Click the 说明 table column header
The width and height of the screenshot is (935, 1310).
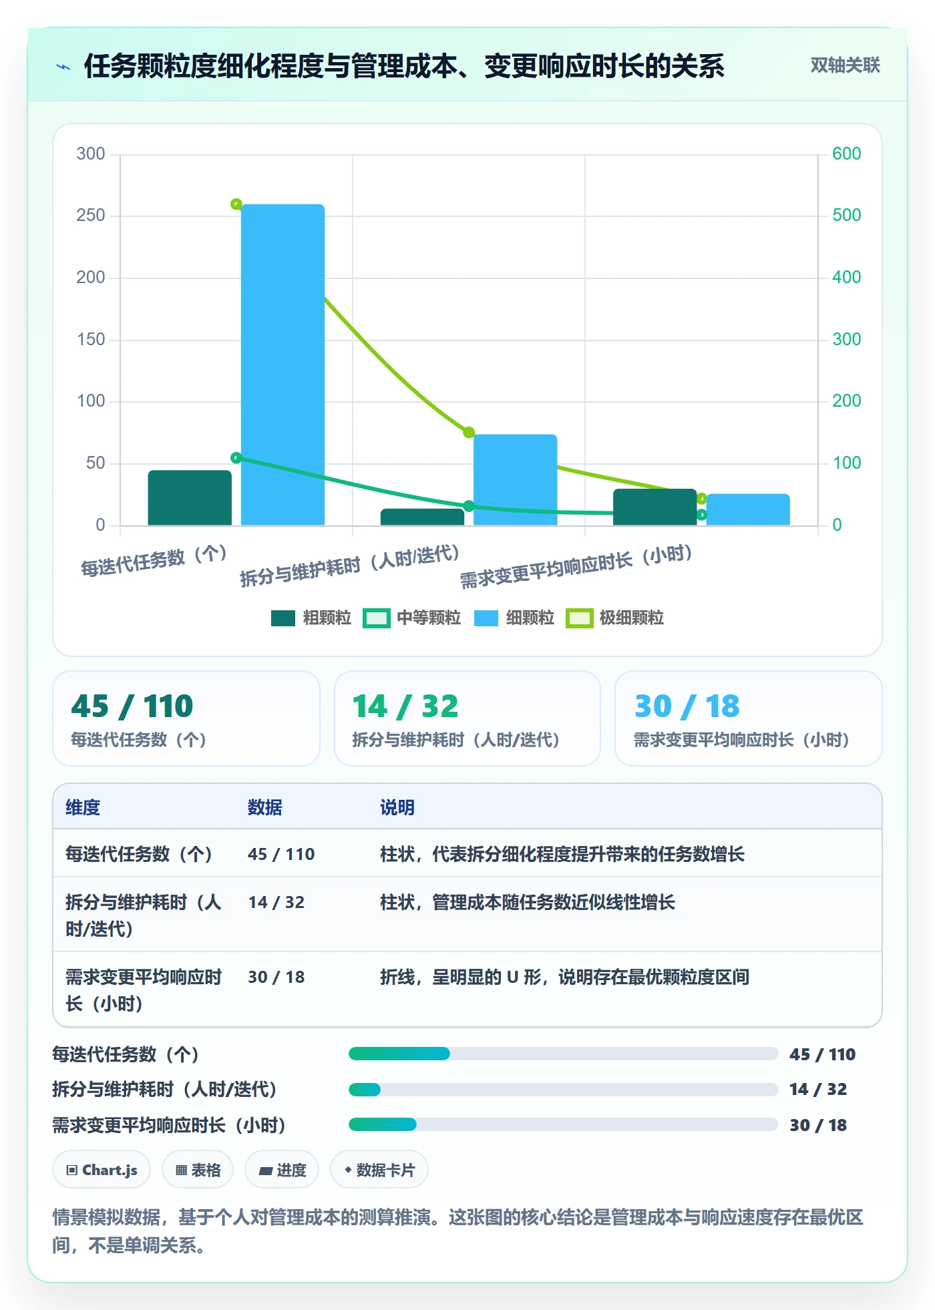pyautogui.click(x=397, y=807)
